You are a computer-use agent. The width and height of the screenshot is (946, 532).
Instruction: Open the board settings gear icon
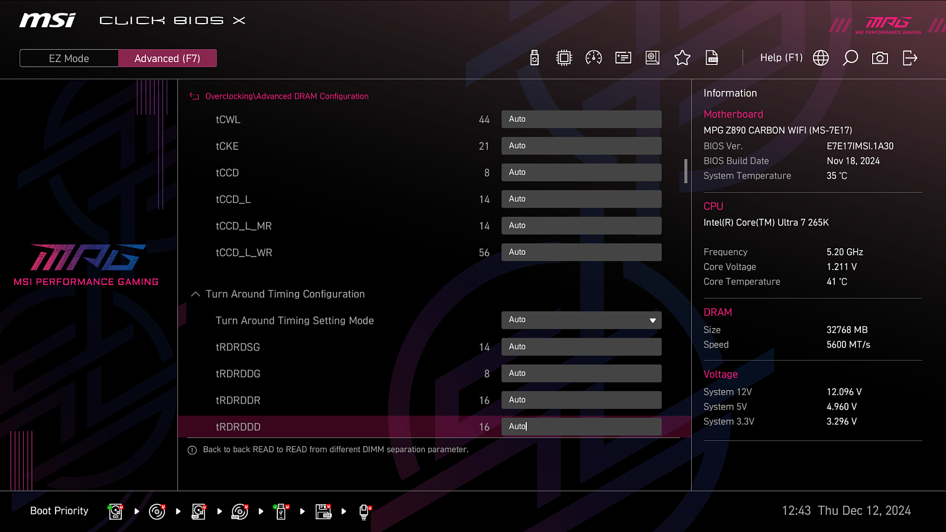pos(652,57)
